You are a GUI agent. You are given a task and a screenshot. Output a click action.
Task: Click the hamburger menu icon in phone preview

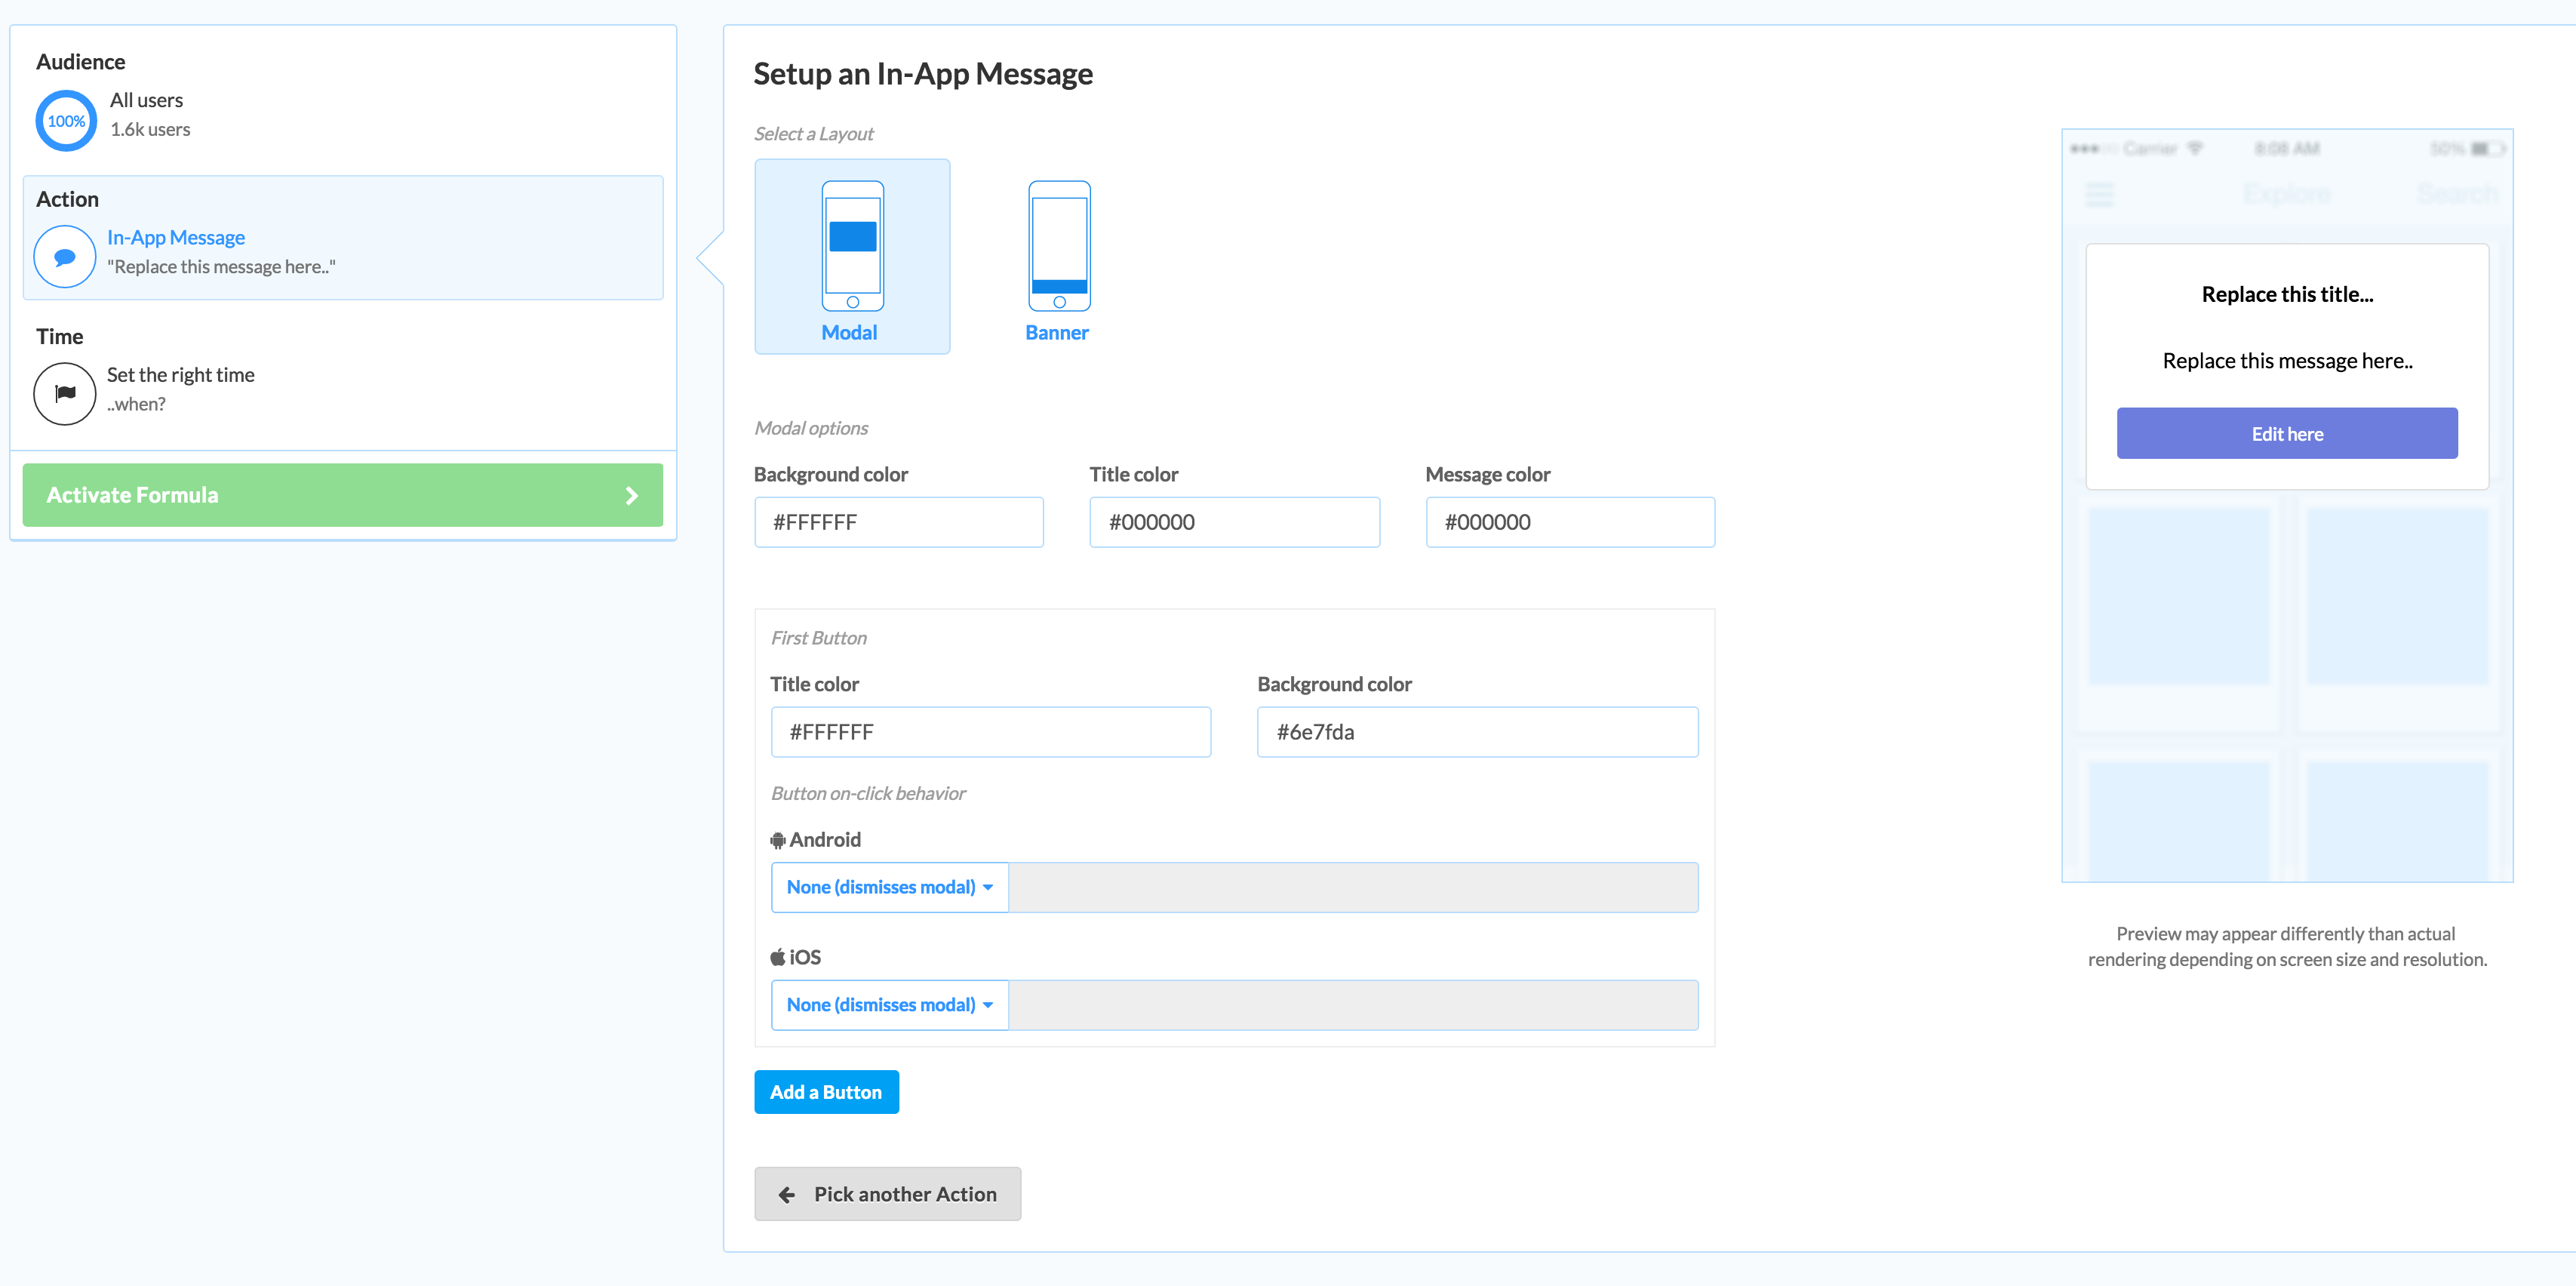point(2099,194)
